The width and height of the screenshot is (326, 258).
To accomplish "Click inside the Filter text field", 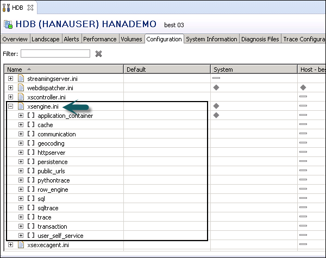I will point(55,53).
